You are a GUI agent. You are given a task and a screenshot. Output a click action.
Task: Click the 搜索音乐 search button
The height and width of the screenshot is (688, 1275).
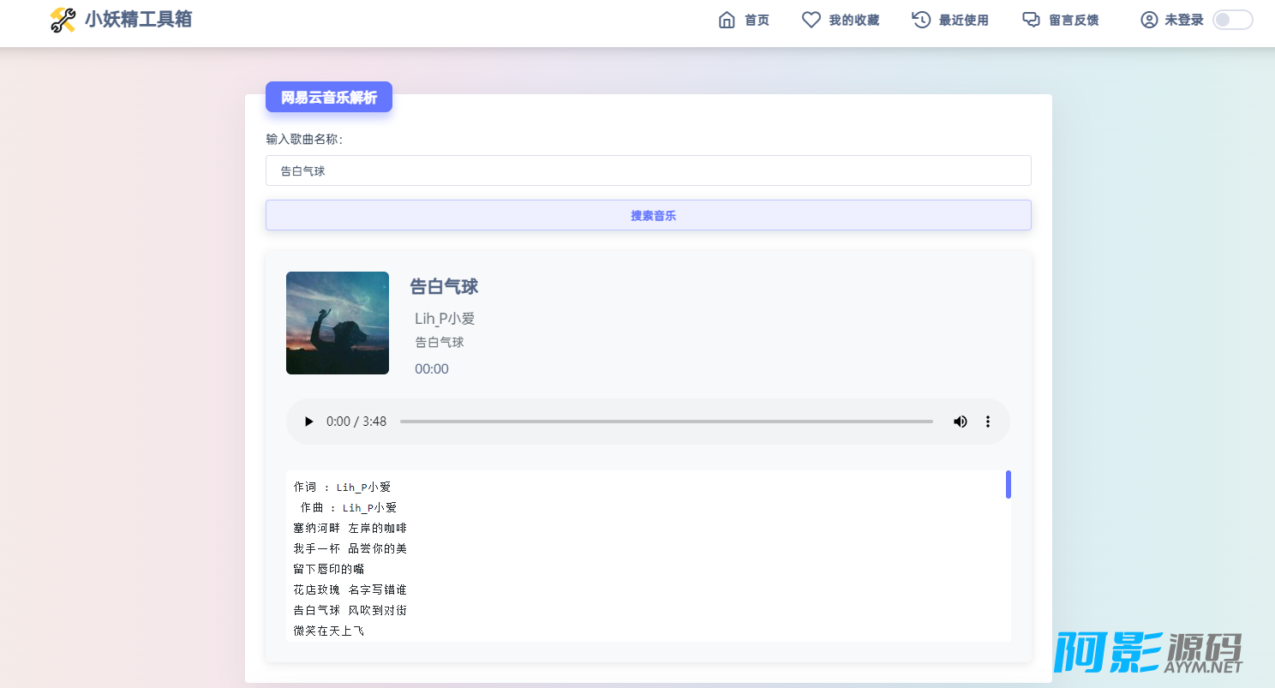coord(649,215)
